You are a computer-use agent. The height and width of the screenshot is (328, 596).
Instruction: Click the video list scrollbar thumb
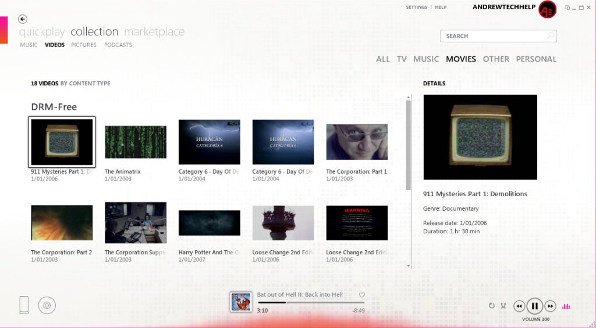[409, 145]
